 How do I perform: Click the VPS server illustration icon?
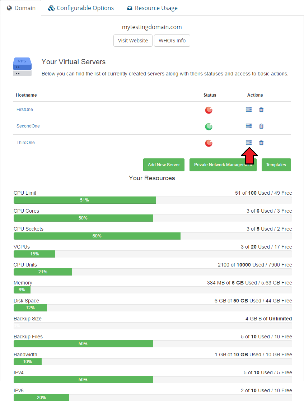[x=22, y=67]
